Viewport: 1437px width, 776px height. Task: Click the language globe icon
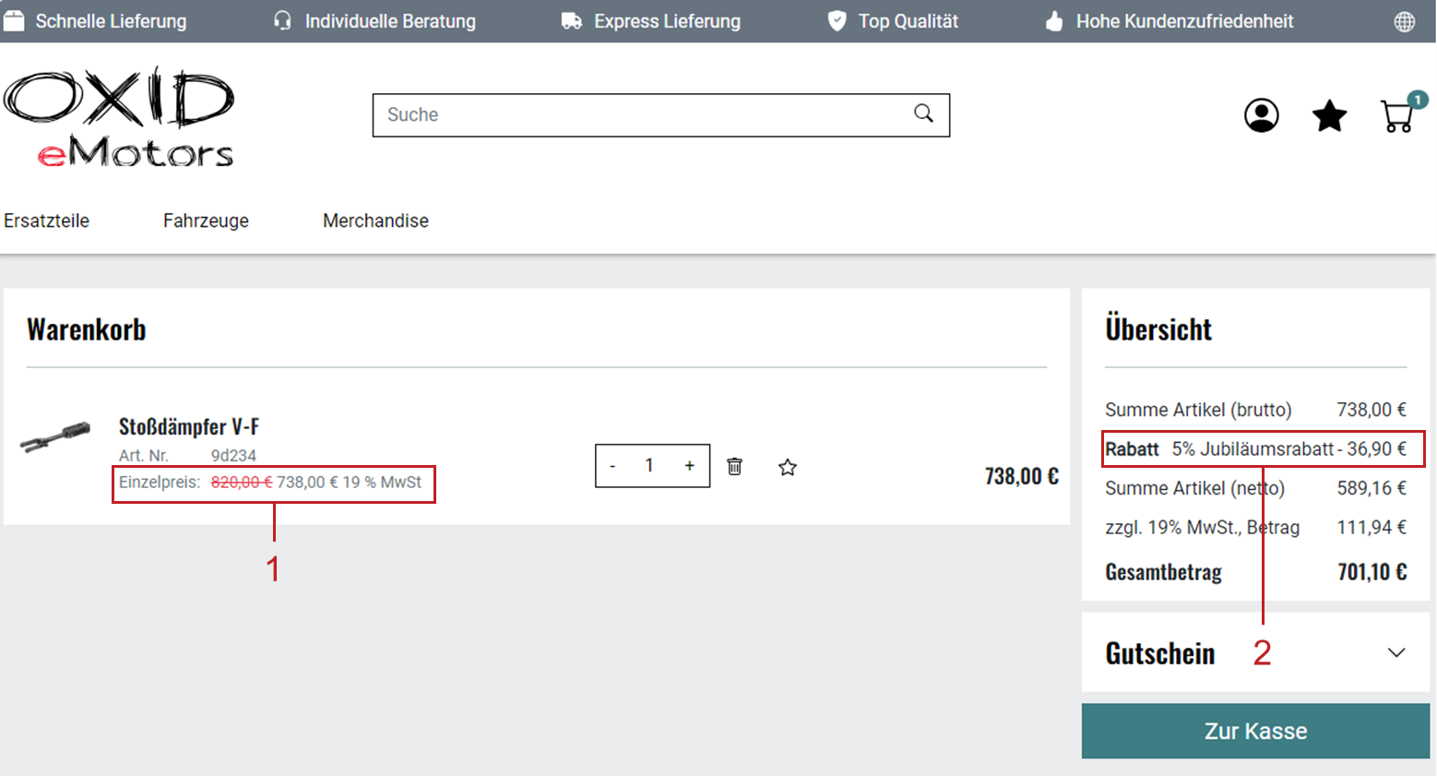(x=1404, y=21)
